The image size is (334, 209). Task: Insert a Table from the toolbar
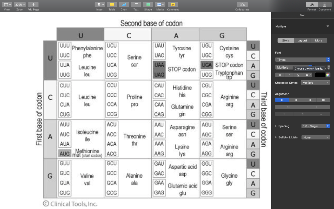tap(112, 5)
